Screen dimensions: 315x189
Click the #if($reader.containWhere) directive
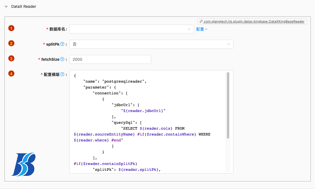pos(167,134)
